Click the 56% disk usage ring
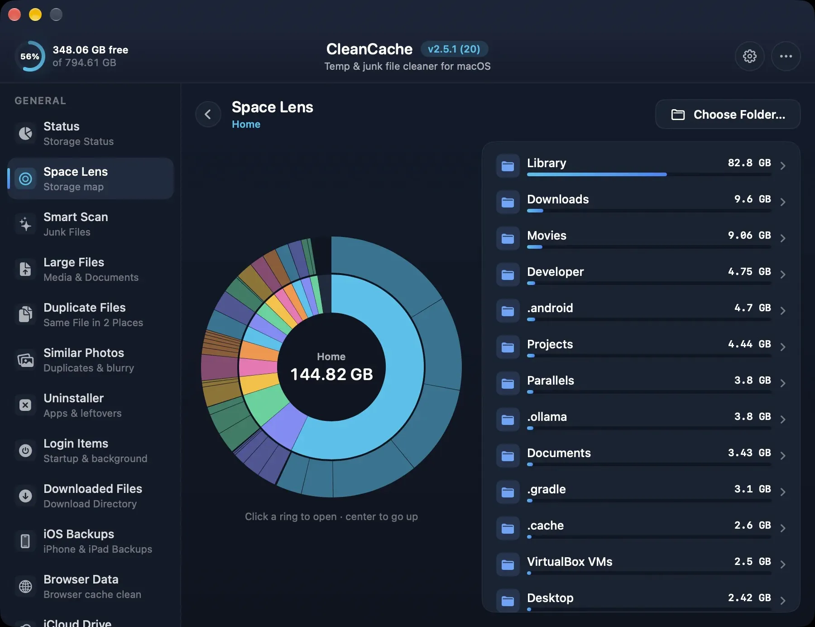Viewport: 815px width, 627px height. click(30, 56)
